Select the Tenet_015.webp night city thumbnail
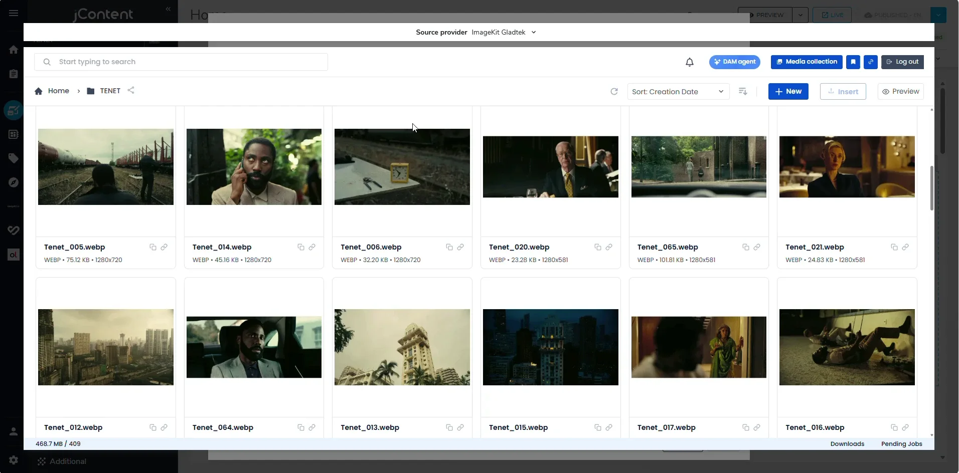The image size is (959, 473). pyautogui.click(x=551, y=347)
